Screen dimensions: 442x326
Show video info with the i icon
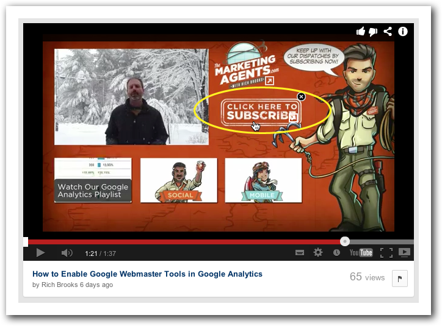click(x=402, y=31)
